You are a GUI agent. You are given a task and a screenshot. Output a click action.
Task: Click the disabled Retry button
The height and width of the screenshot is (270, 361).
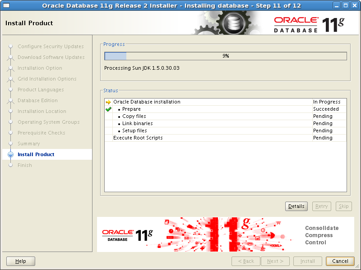click(x=321, y=206)
